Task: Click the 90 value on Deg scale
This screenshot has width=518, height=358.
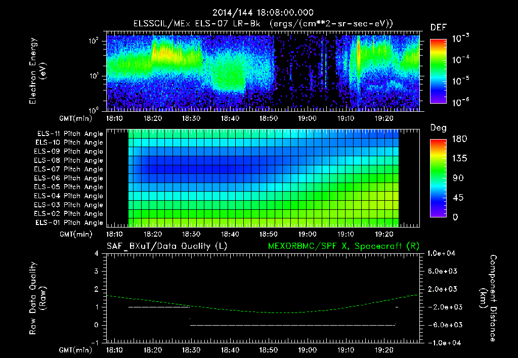Action: (458, 178)
